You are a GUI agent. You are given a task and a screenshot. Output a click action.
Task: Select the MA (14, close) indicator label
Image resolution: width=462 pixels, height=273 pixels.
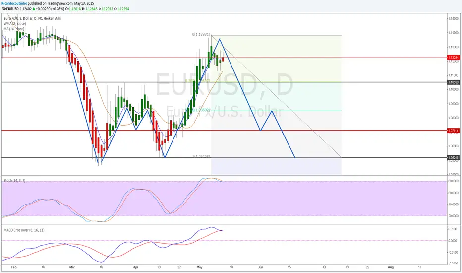coord(14,29)
